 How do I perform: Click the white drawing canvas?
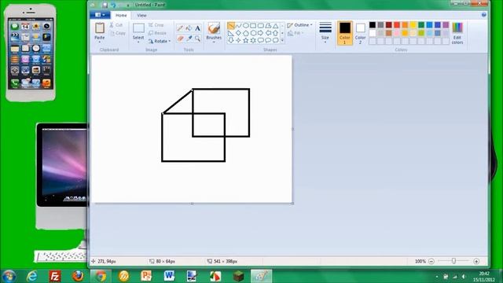(192, 129)
